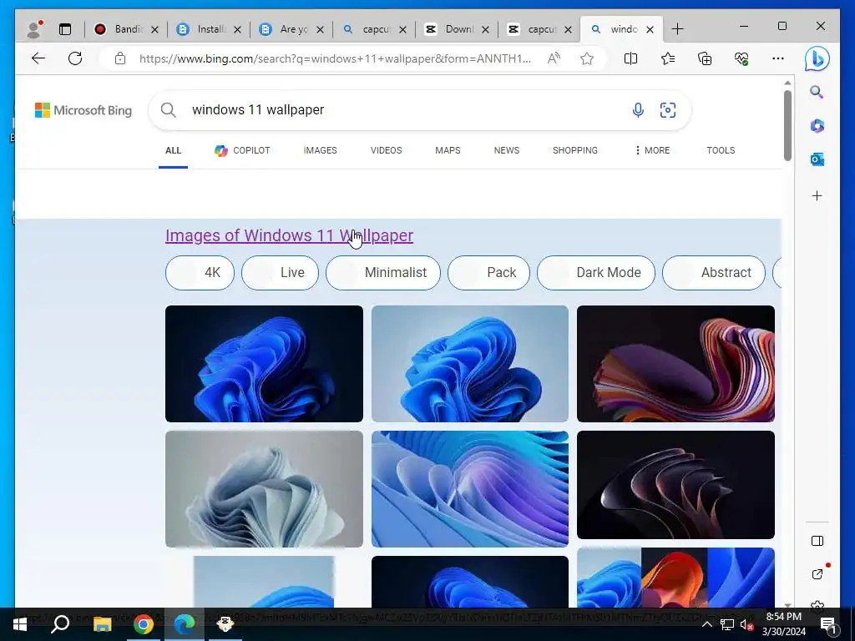The image size is (855, 641).
Task: Switch to VIDEOS results
Action: pyautogui.click(x=386, y=150)
